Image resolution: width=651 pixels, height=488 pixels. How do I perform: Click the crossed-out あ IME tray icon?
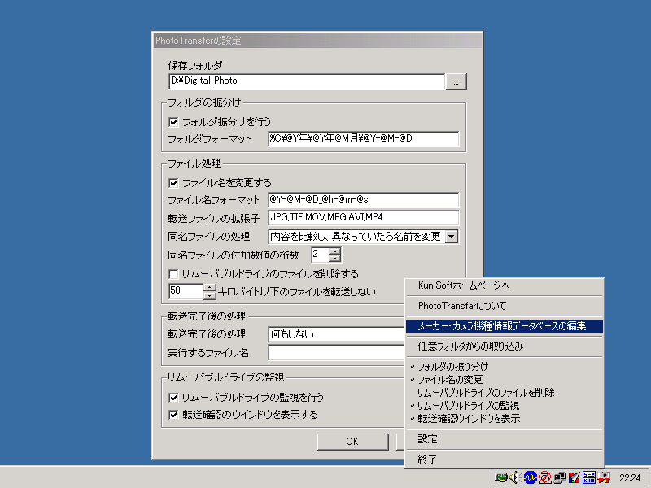pyautogui.click(x=544, y=477)
